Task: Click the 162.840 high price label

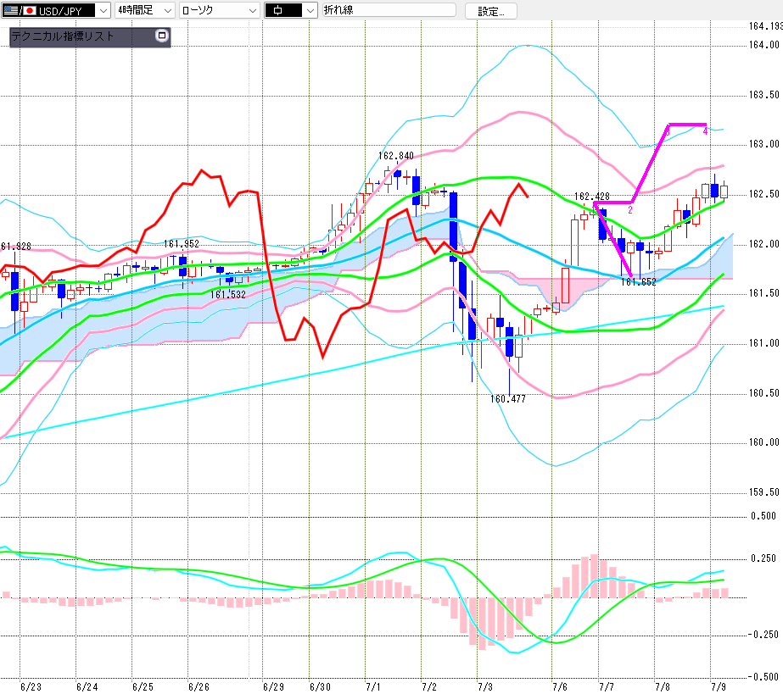Action: pyautogui.click(x=396, y=156)
